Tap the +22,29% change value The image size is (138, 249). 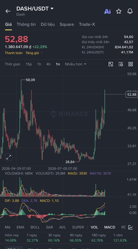click(40, 47)
